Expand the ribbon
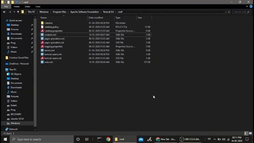254x143 pixels. point(247,6)
